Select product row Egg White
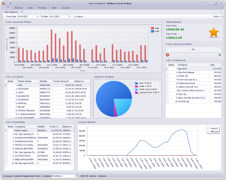 coord(193,69)
